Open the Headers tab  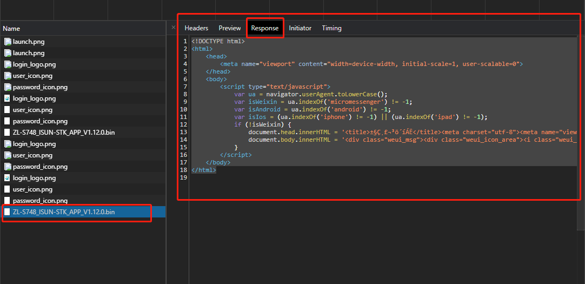click(x=196, y=28)
